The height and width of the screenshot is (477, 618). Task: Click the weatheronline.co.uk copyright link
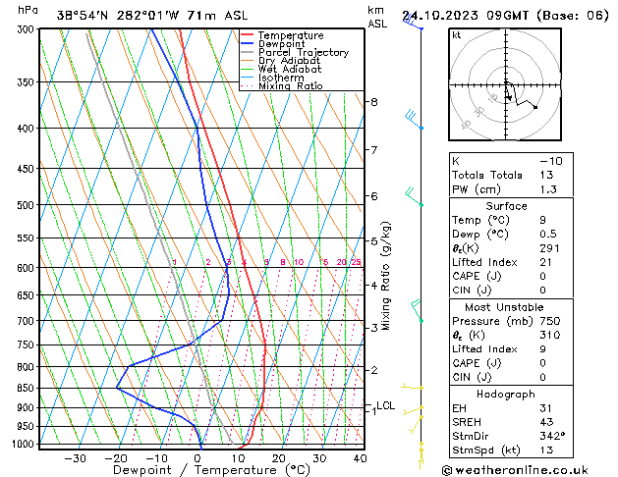[x=515, y=470]
